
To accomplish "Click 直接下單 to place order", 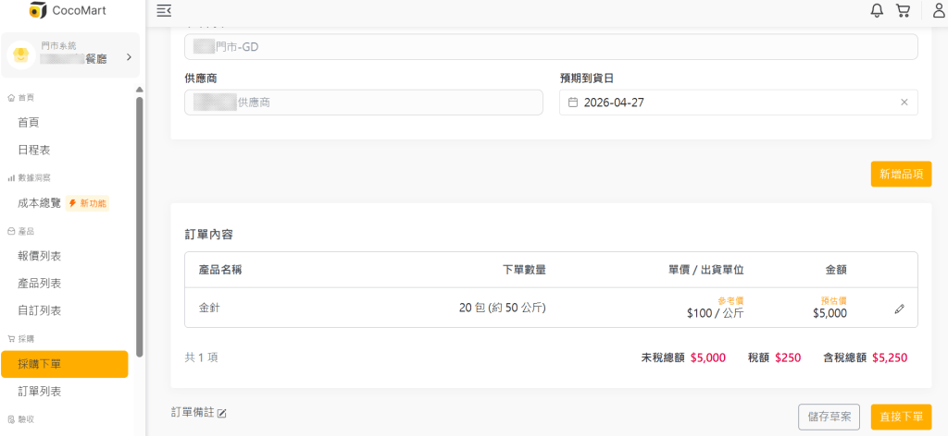I will [900, 417].
